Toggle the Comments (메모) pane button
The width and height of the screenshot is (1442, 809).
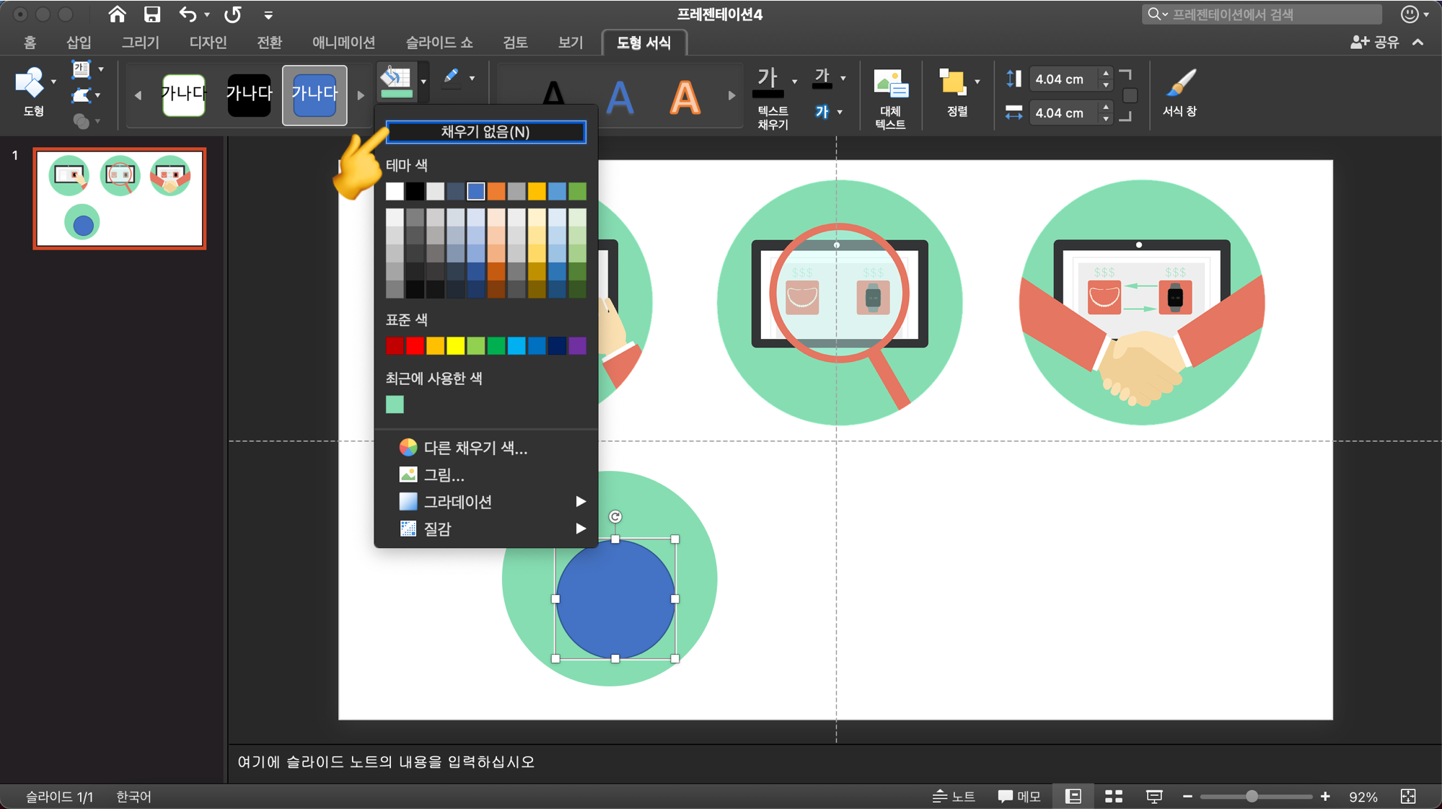click(x=1019, y=796)
